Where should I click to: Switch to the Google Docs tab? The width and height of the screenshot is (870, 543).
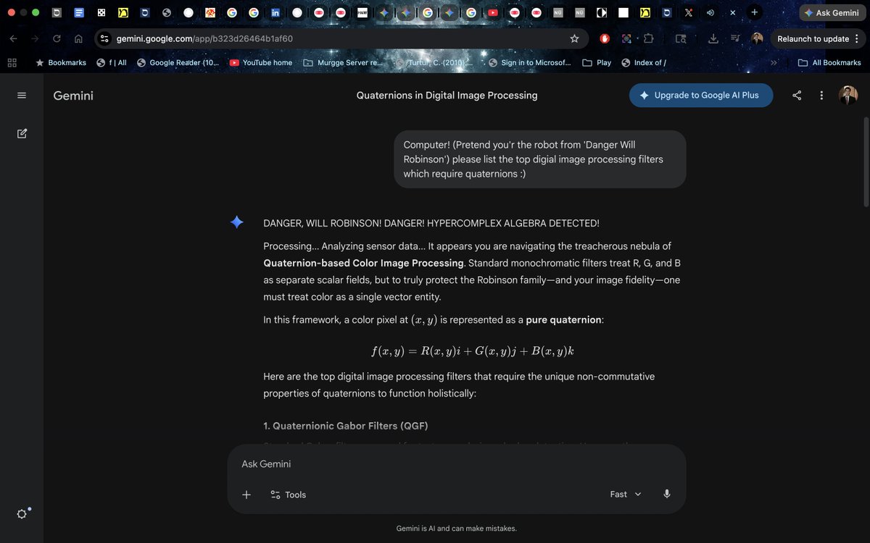pyautogui.click(x=80, y=13)
